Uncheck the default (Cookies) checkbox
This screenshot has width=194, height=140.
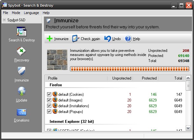pyautogui.click(x=49, y=94)
